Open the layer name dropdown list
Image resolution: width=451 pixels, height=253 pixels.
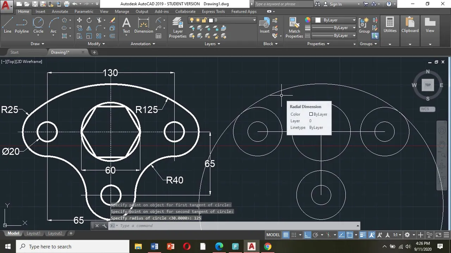222,20
